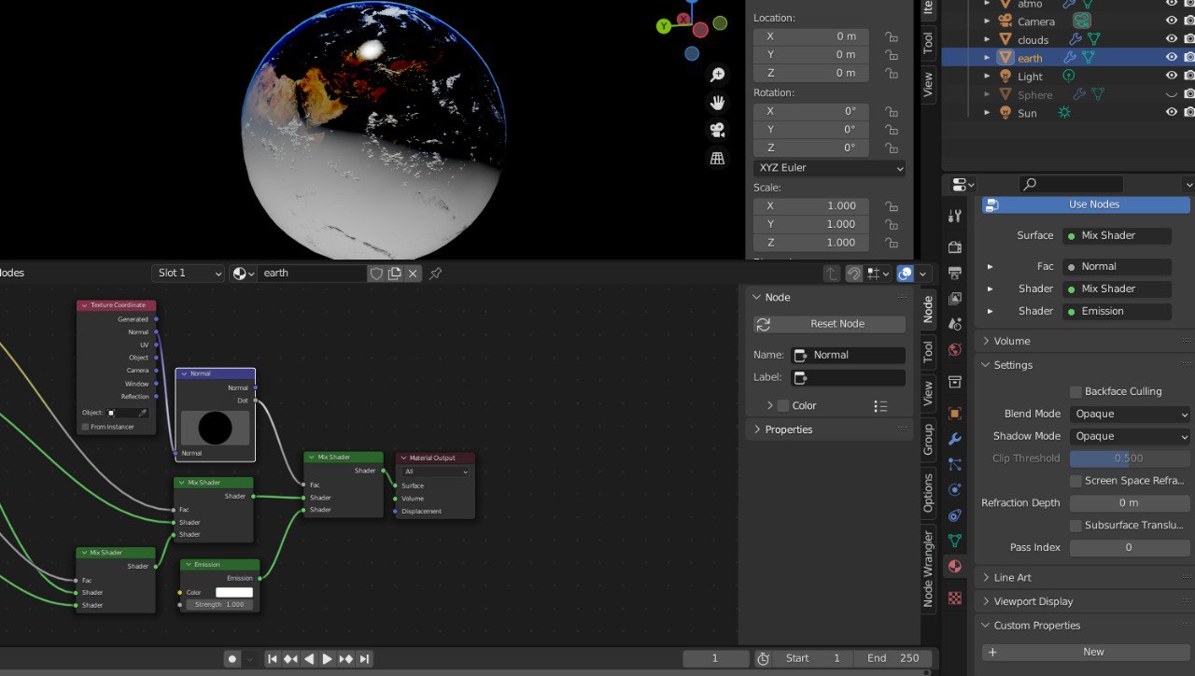Open the Blend Mode dropdown
Viewport: 1195px width, 676px height.
(1130, 414)
